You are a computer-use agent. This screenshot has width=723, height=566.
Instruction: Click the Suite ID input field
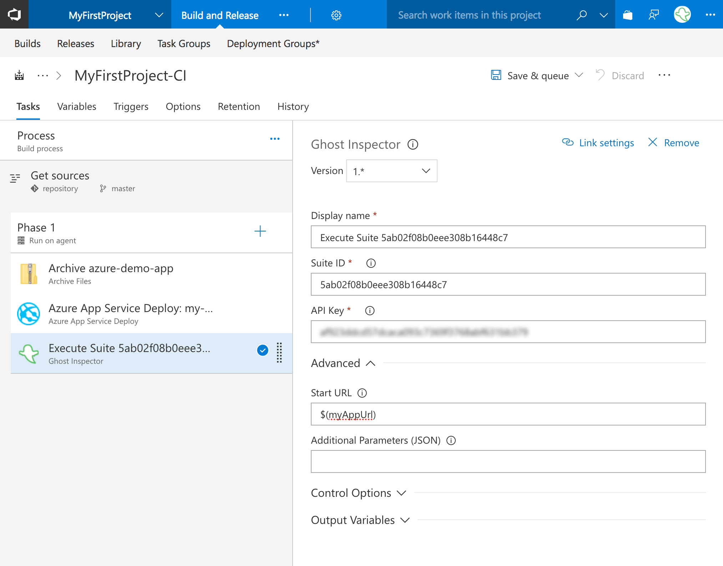click(508, 284)
